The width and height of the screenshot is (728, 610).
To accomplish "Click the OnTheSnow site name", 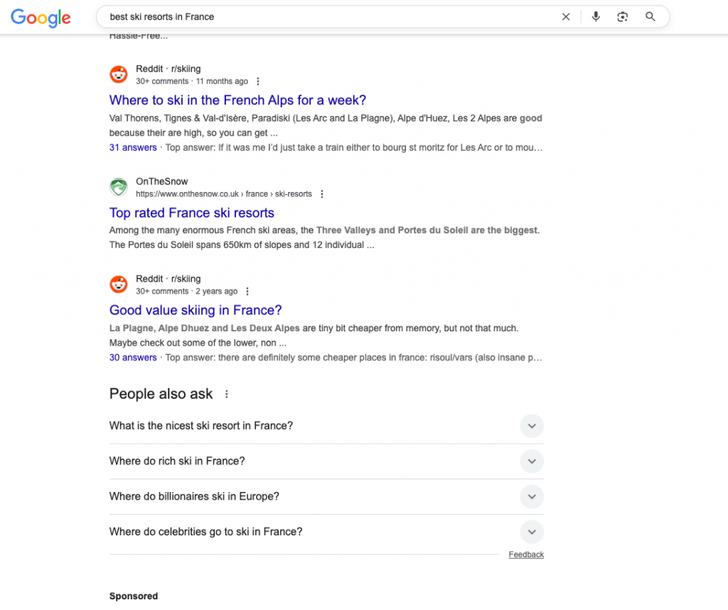I will point(161,181).
